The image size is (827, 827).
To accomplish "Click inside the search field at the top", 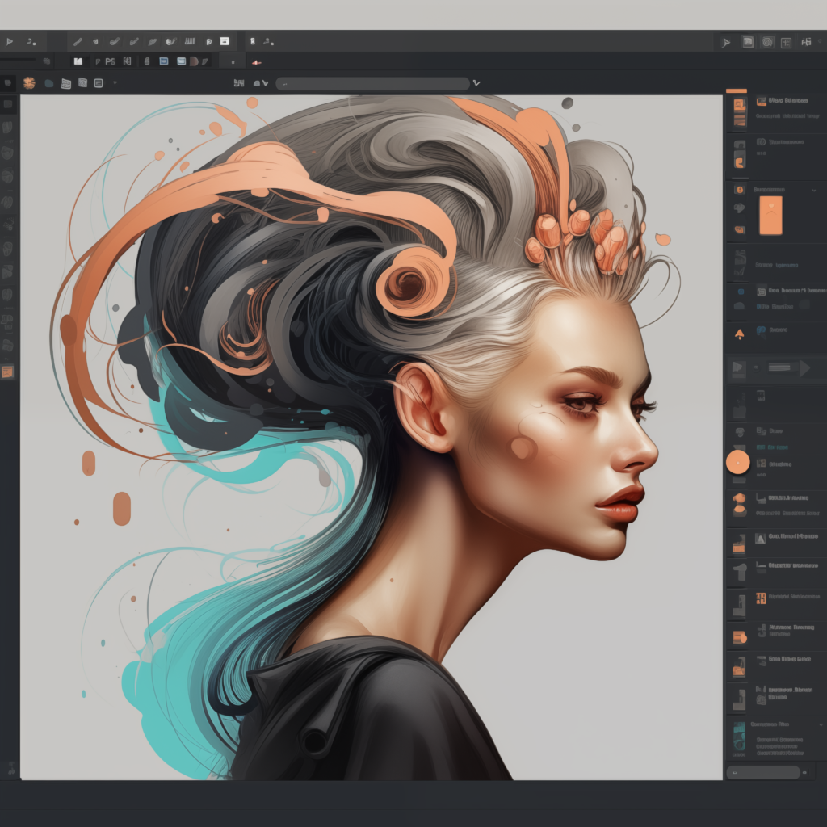I will (372, 82).
